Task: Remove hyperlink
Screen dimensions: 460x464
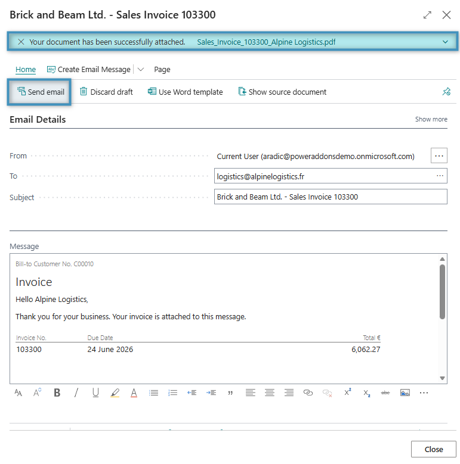Action: (327, 393)
